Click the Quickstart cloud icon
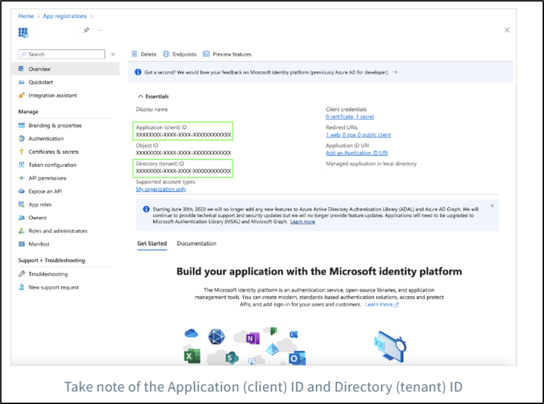The width and height of the screenshot is (544, 404). tap(21, 82)
